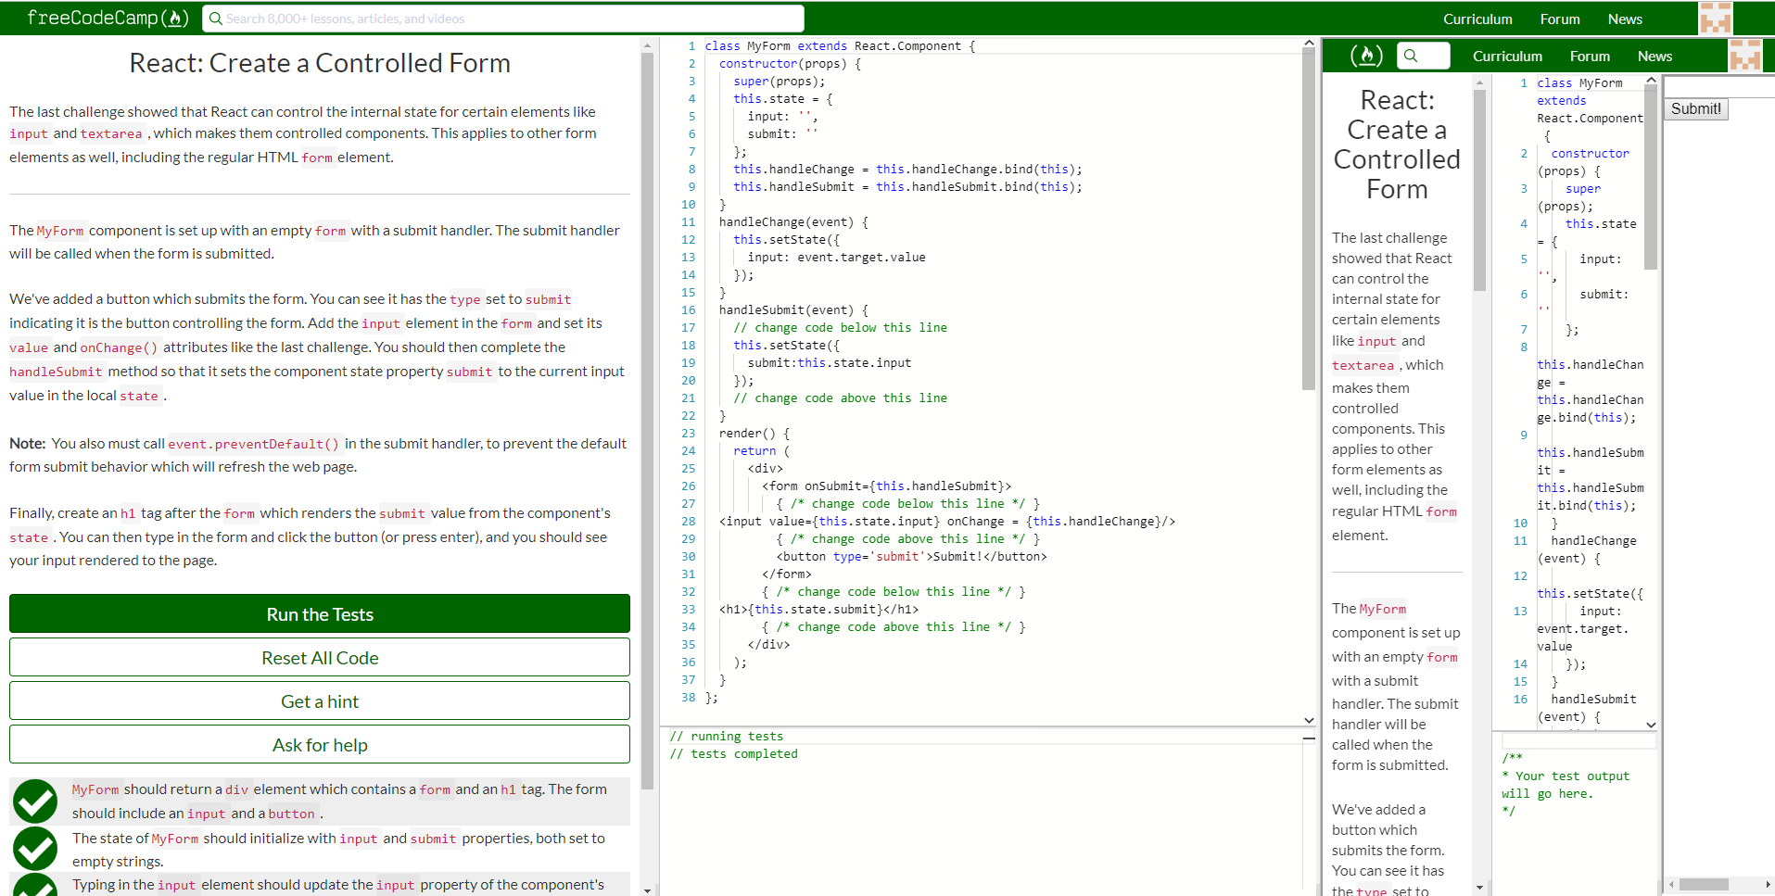1775x896 pixels.
Task: Select Curriculum in the preview navbar
Action: [1507, 56]
